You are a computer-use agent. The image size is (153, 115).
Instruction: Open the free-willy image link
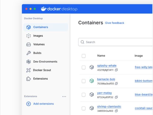point(143,67)
